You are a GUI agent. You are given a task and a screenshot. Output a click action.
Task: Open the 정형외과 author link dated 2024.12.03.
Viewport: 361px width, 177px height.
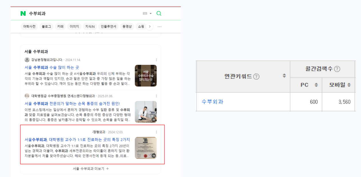coord(99,132)
